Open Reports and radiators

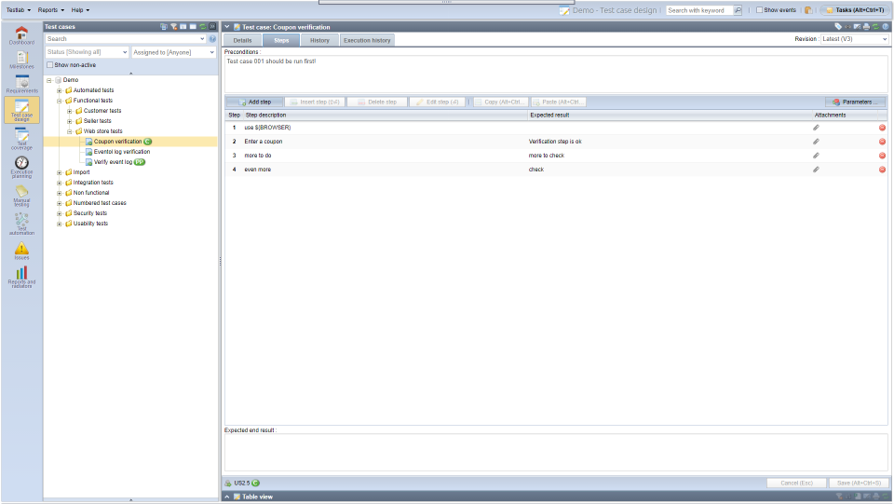pos(21,277)
